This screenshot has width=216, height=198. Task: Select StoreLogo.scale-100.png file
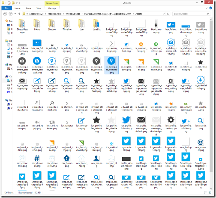(171, 180)
